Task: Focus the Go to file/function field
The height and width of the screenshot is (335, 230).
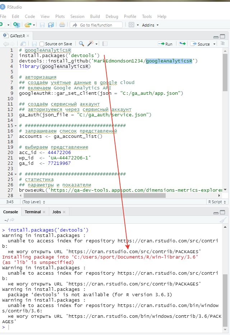Action: [96, 25]
